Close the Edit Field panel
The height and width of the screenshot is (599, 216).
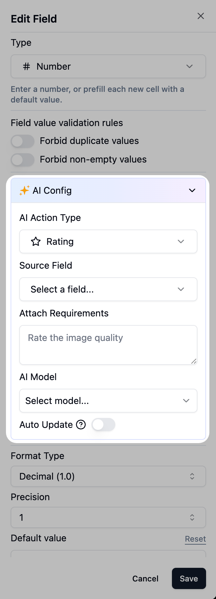(201, 16)
